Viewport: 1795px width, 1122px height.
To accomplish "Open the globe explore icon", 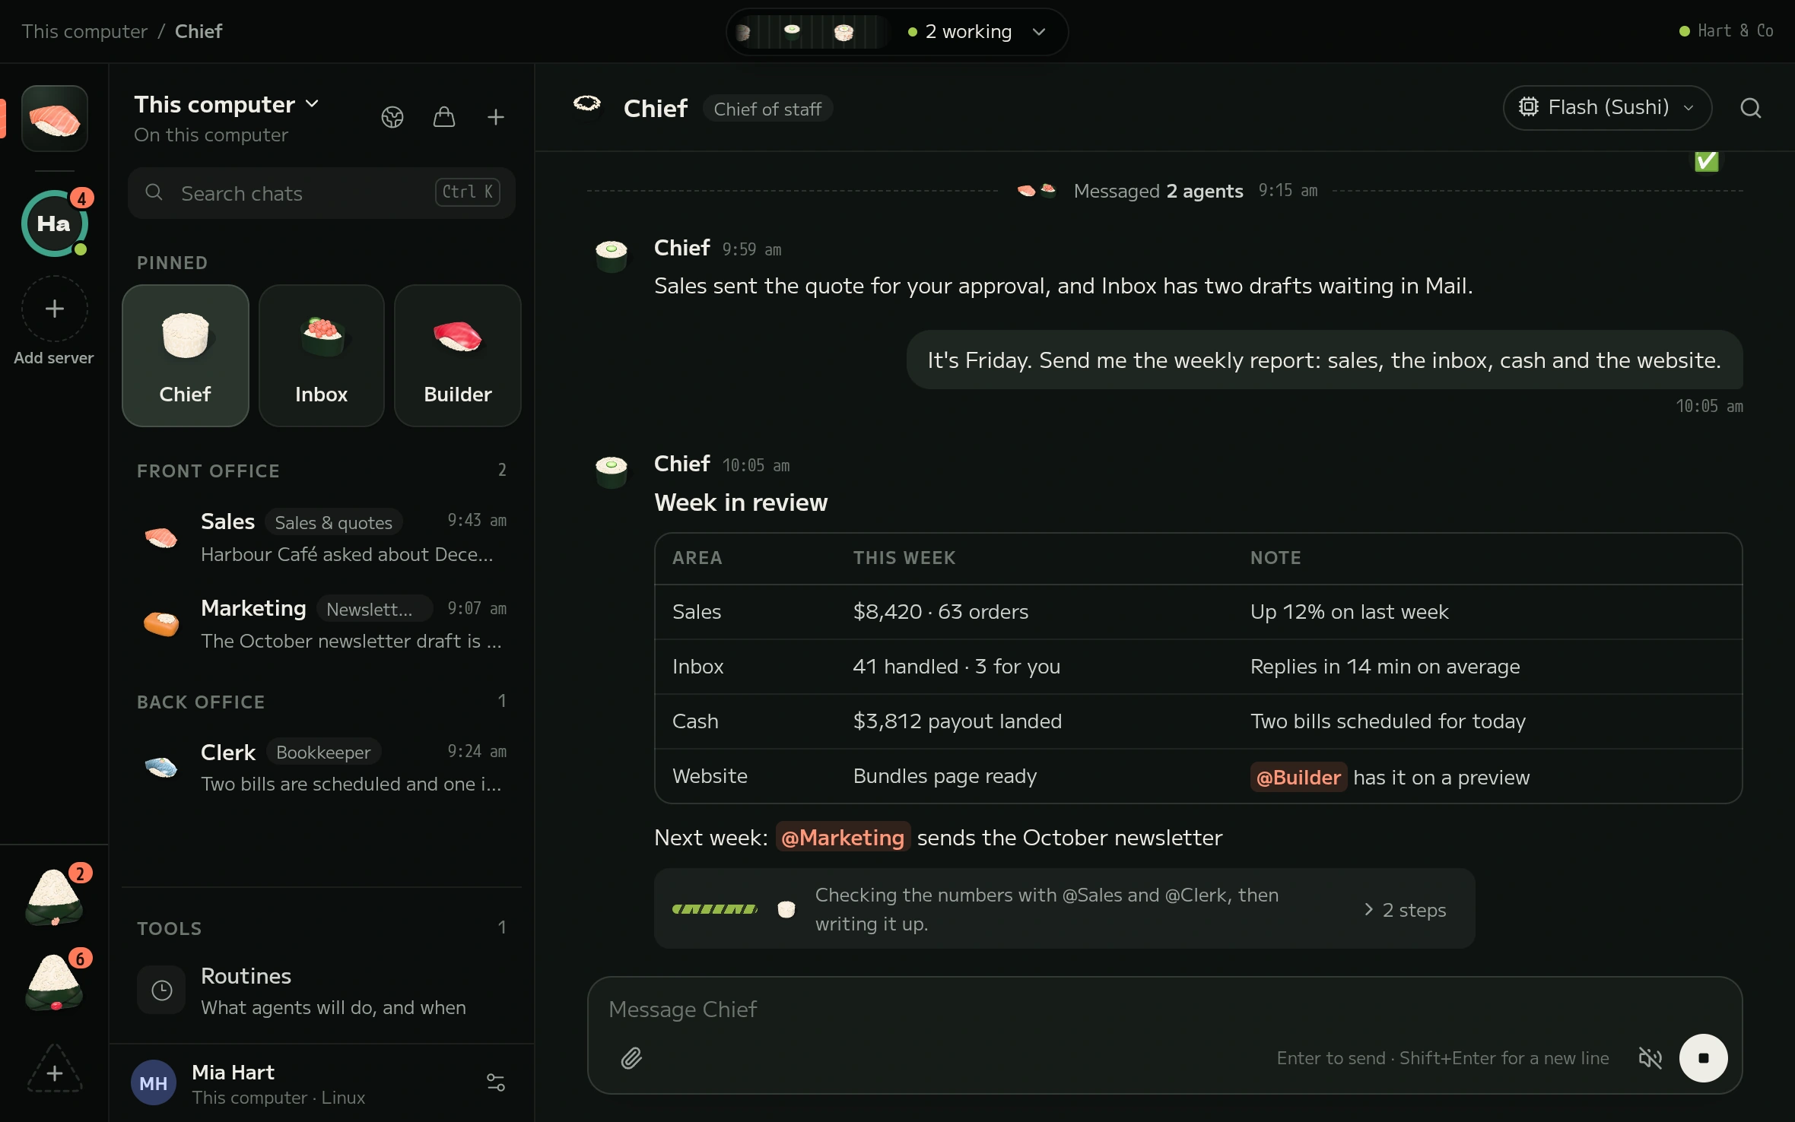I will click(392, 117).
